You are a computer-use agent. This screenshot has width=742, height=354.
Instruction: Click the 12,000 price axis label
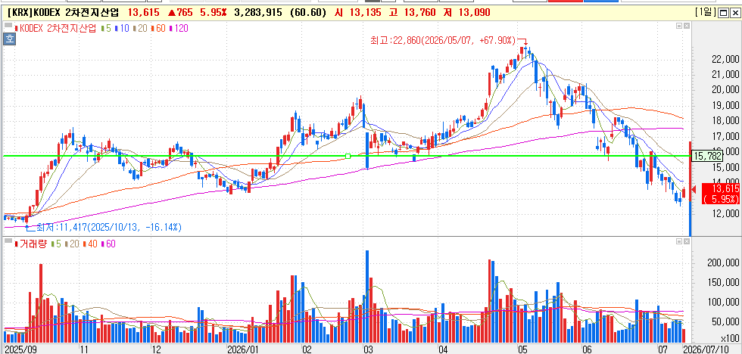coord(725,213)
